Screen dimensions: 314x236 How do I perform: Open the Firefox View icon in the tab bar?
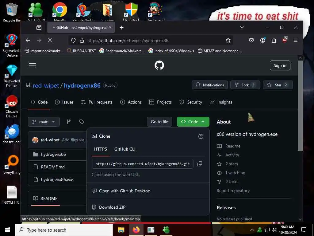click(39, 27)
